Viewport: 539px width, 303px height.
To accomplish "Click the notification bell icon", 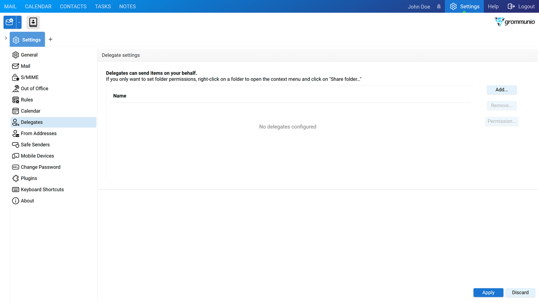I will [x=439, y=7].
